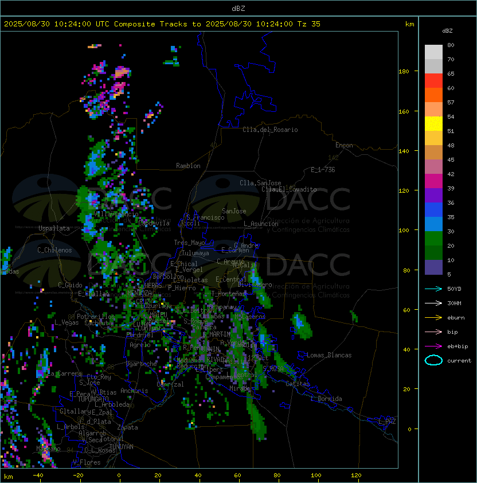Viewport: 477px width, 483px height.
Task: Select the dusty pink 45 dBZ band
Action: pyautogui.click(x=433, y=167)
